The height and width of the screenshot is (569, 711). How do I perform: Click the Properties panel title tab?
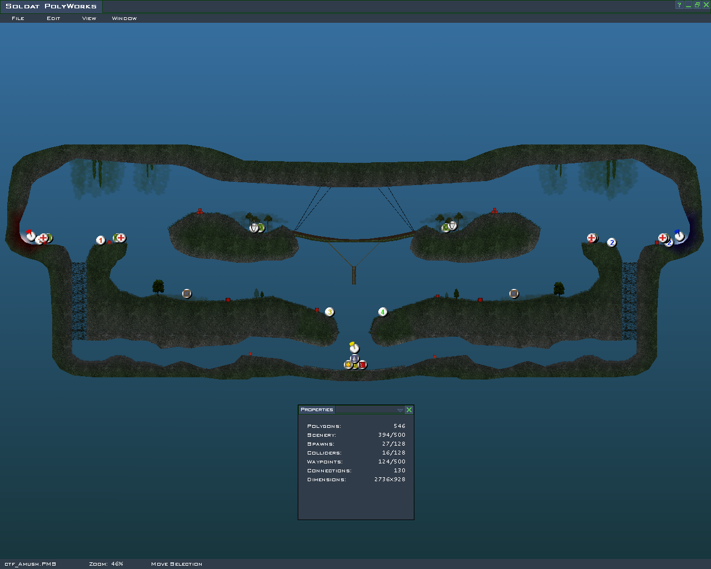point(317,410)
